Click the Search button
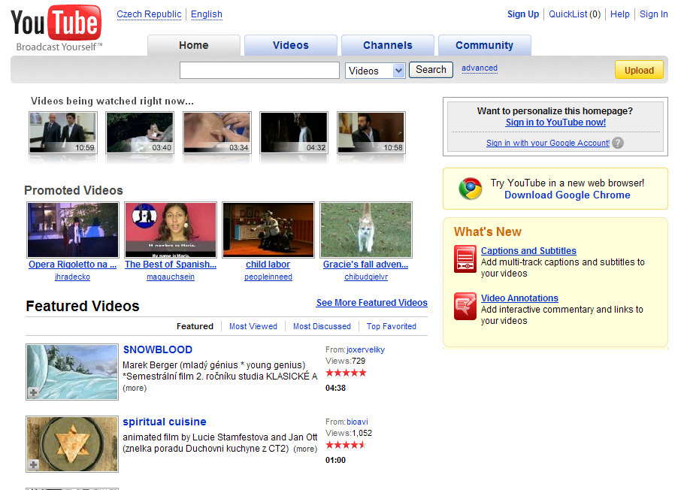678x490 pixels. point(431,70)
